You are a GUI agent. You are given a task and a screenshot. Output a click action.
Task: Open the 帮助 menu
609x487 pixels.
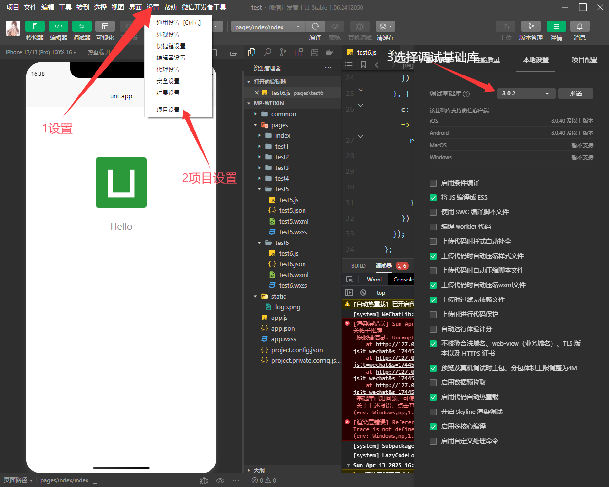coord(171,7)
